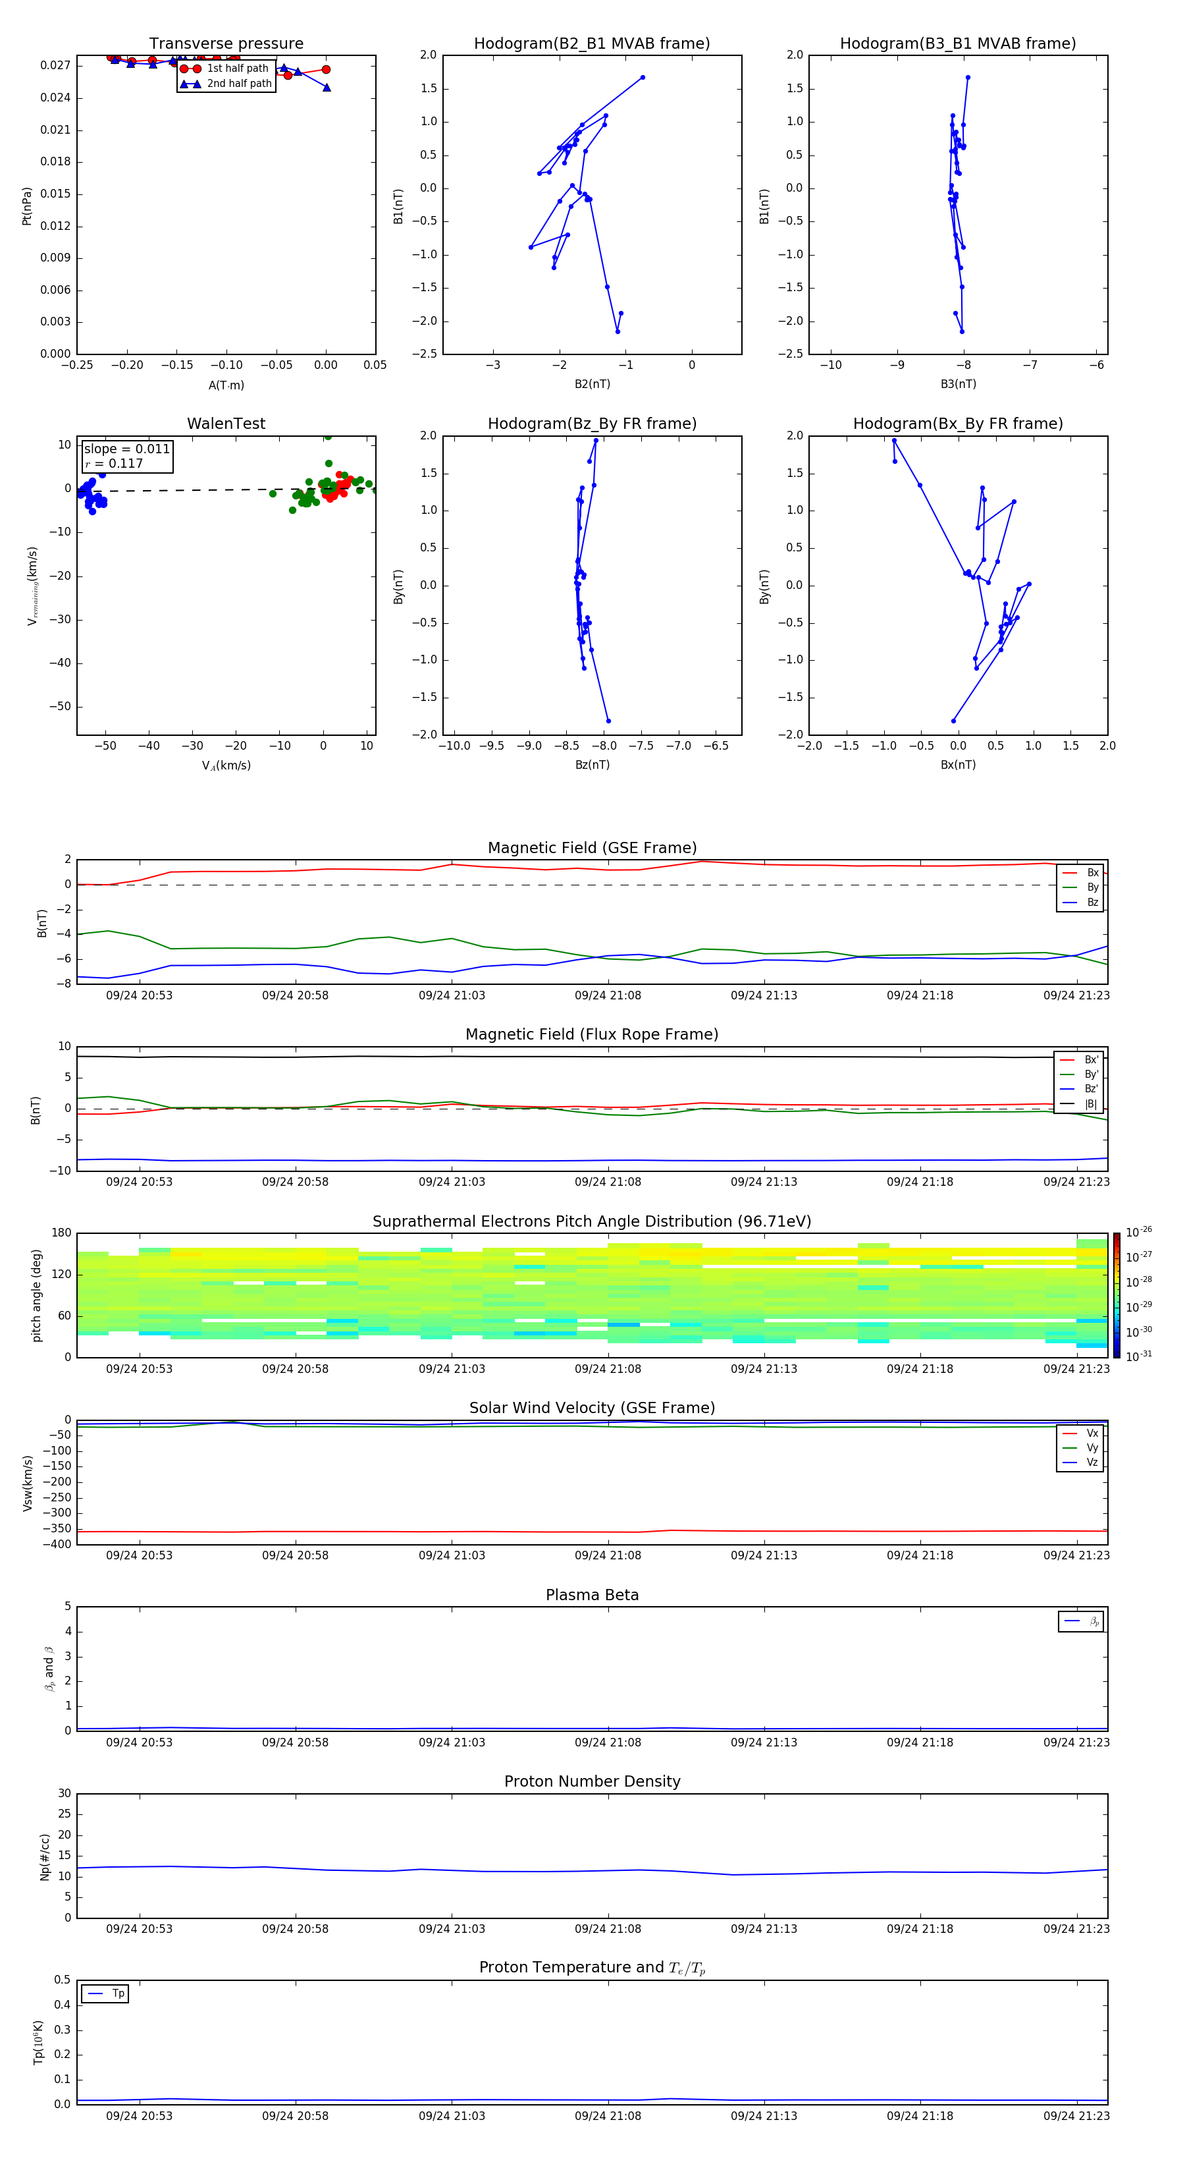Click the 'Hodogram(B2_B1 MVAB frame)' title

pyautogui.click(x=592, y=44)
